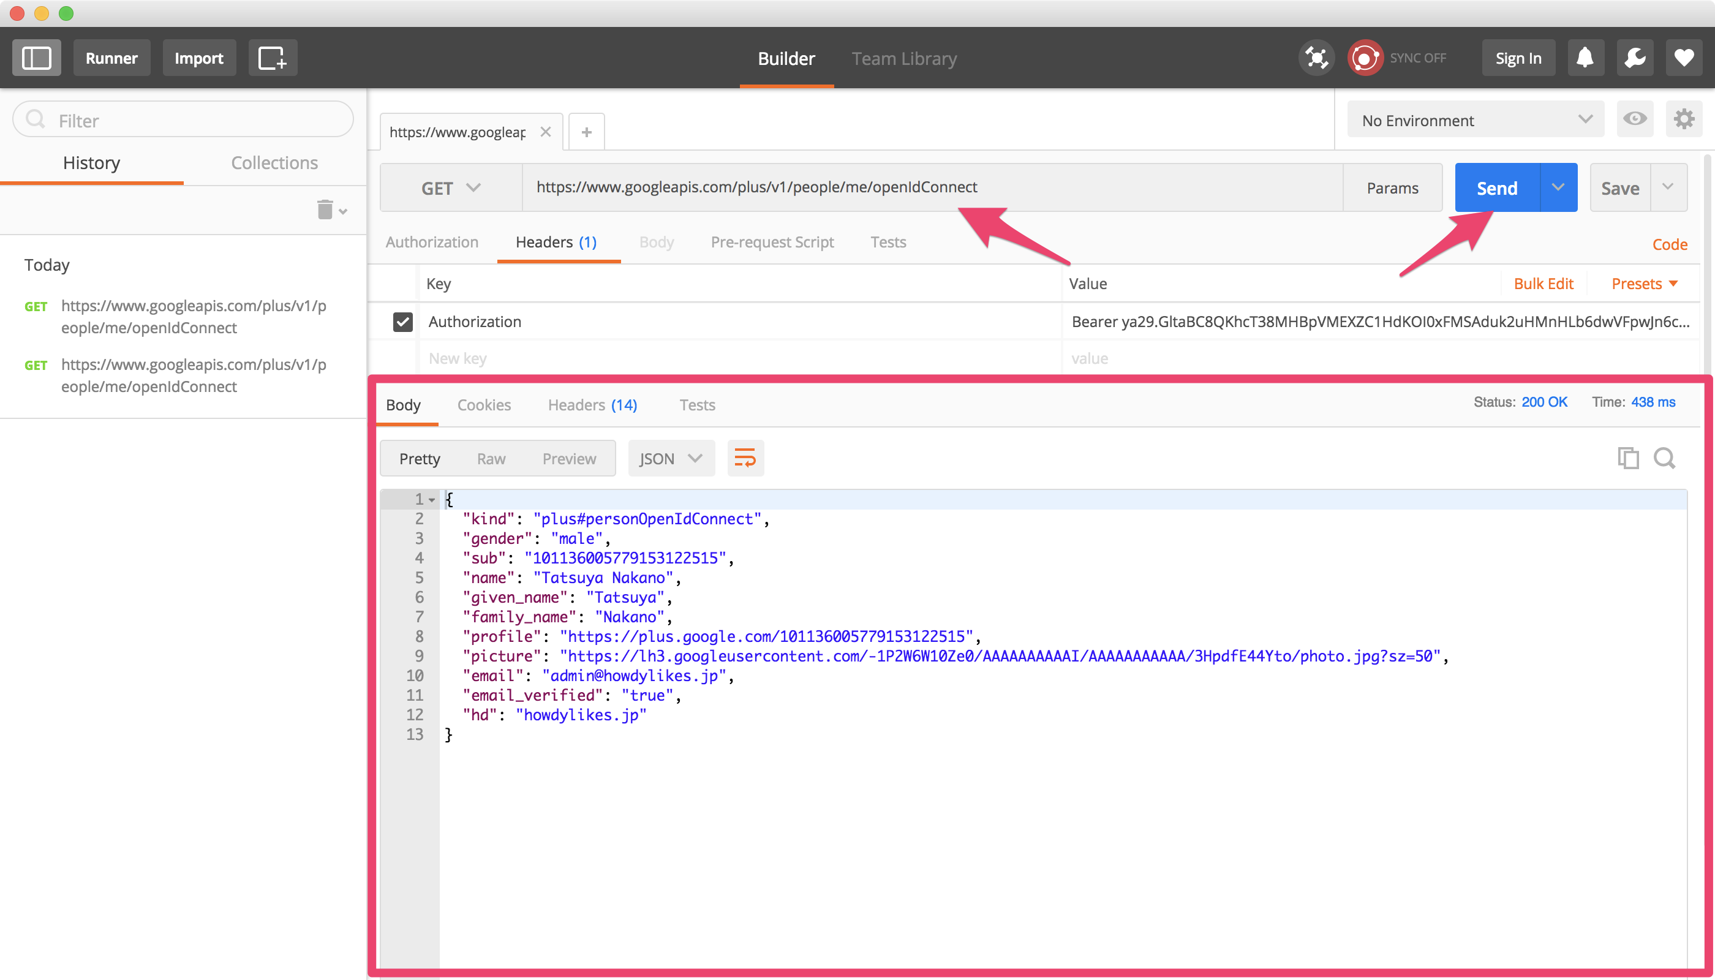Switch to the Cookies response tab
This screenshot has width=1715, height=980.
pos(484,404)
